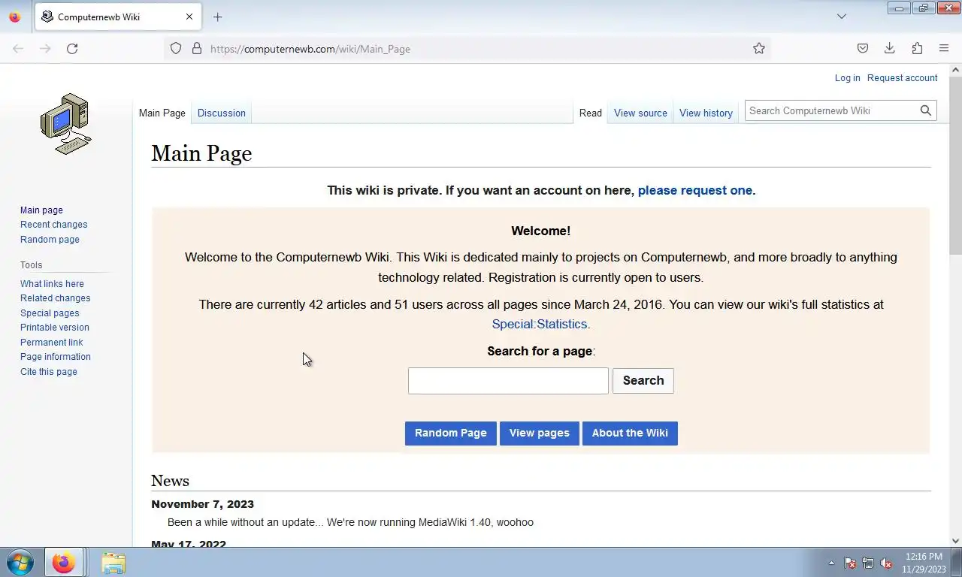Click the Random Page button
Viewport: 962px width, 577px height.
[x=451, y=433]
